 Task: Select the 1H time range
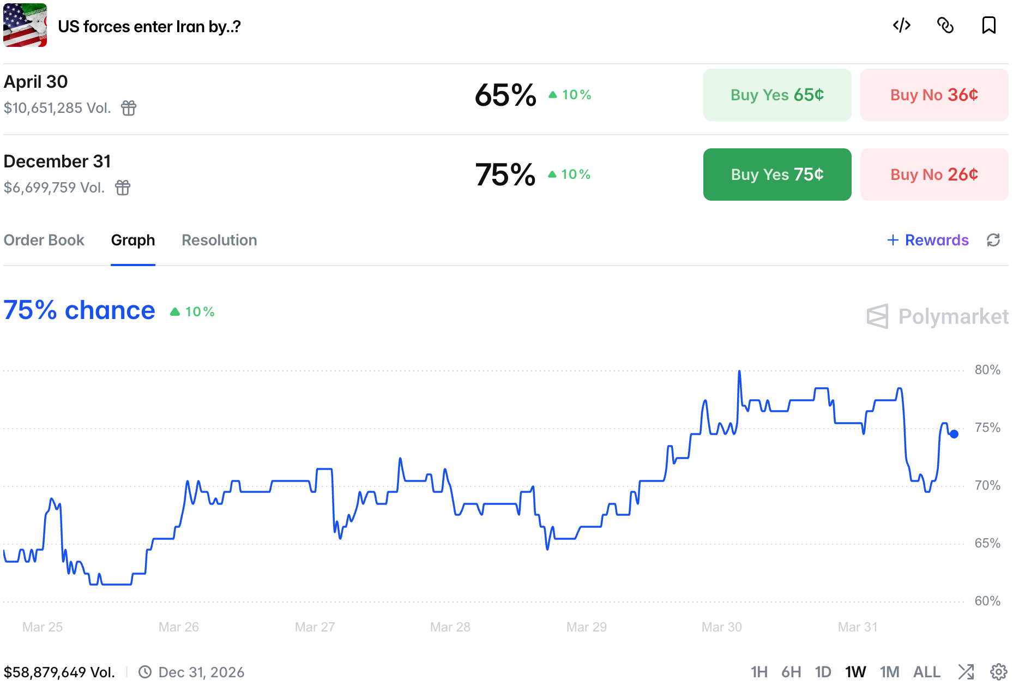click(759, 672)
